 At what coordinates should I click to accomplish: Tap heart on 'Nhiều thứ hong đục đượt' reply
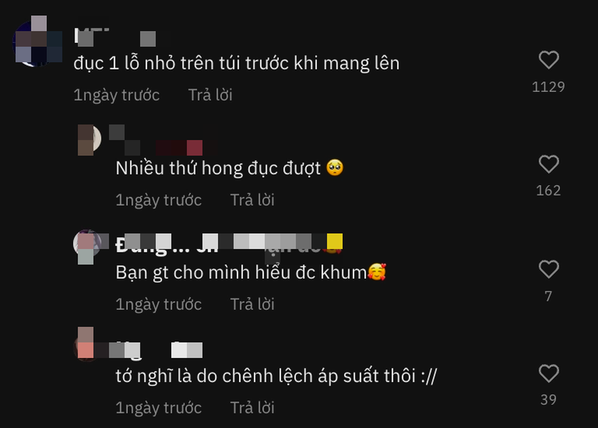548,164
